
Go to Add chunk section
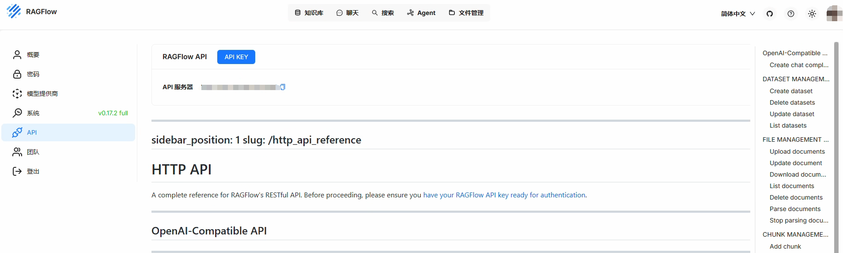coord(785,246)
